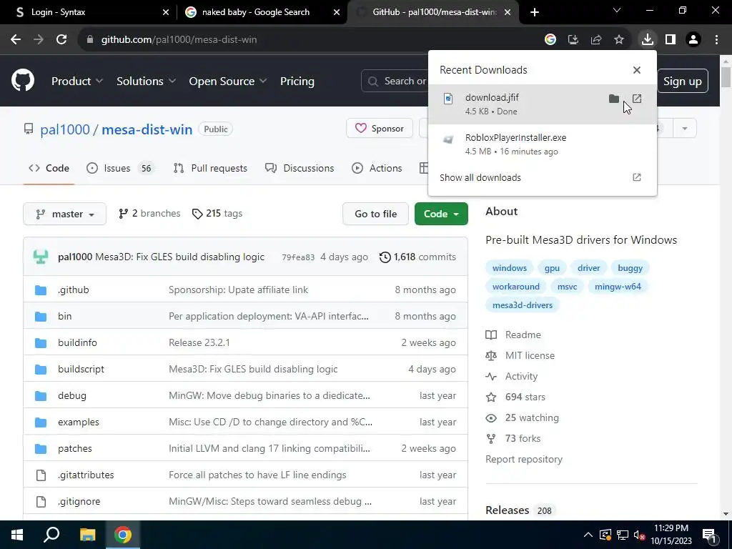Screen dimensions: 732x549
Task: Open the buildinfo folder
Action: point(77,342)
